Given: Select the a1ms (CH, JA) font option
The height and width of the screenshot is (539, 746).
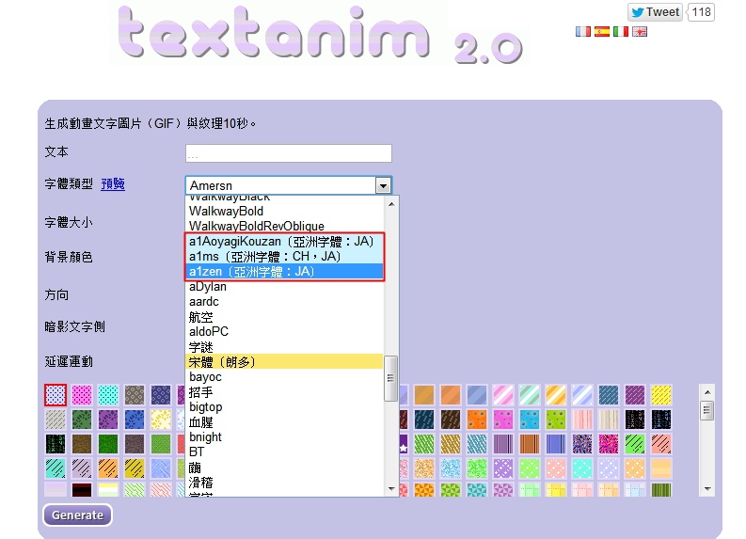Looking at the screenshot, I should pos(284,257).
